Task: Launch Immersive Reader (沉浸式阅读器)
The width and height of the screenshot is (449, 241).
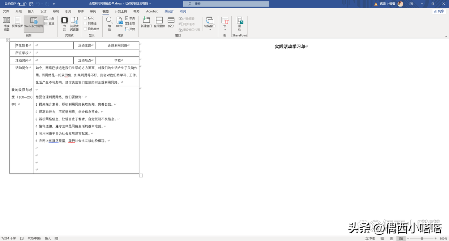Action: [74, 23]
